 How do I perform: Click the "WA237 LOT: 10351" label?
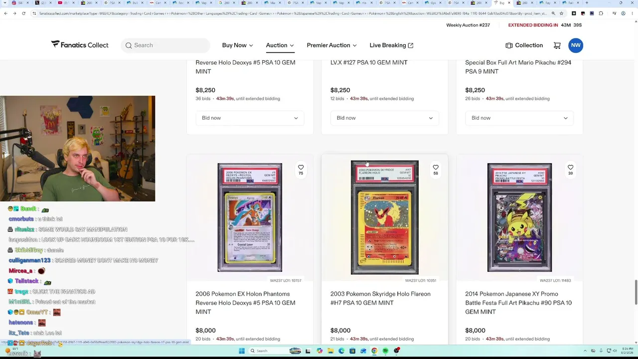[421, 281]
